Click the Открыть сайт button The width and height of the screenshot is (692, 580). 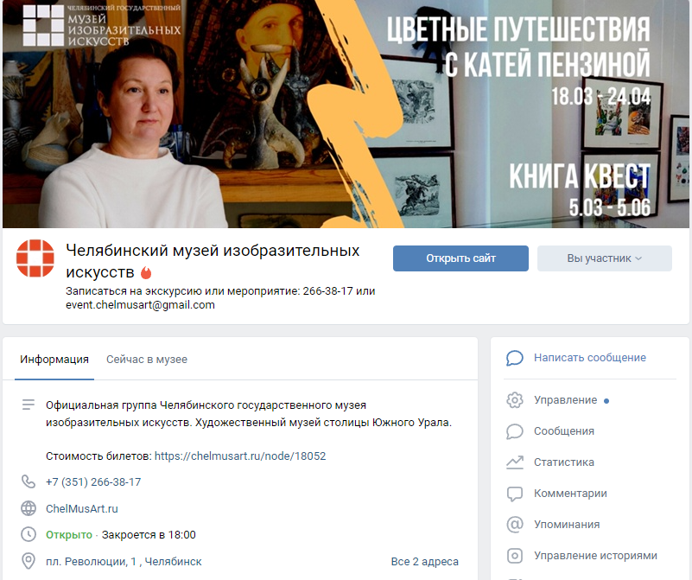(x=460, y=258)
